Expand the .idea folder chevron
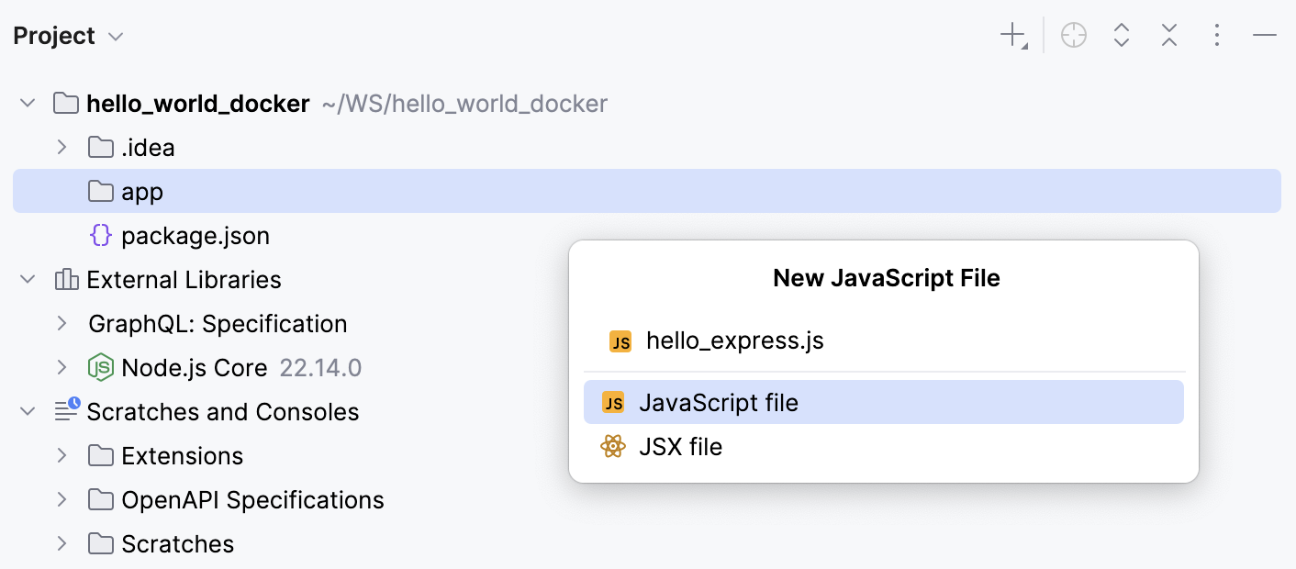1296x569 pixels. (61, 147)
